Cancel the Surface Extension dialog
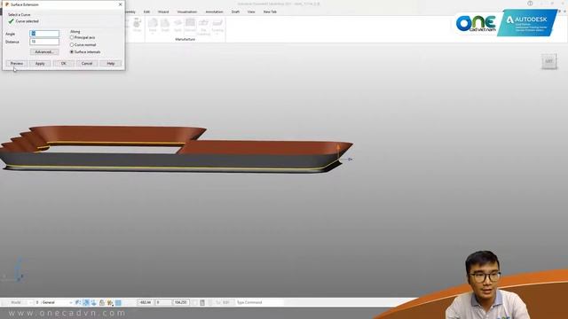The image size is (568, 319). (87, 64)
